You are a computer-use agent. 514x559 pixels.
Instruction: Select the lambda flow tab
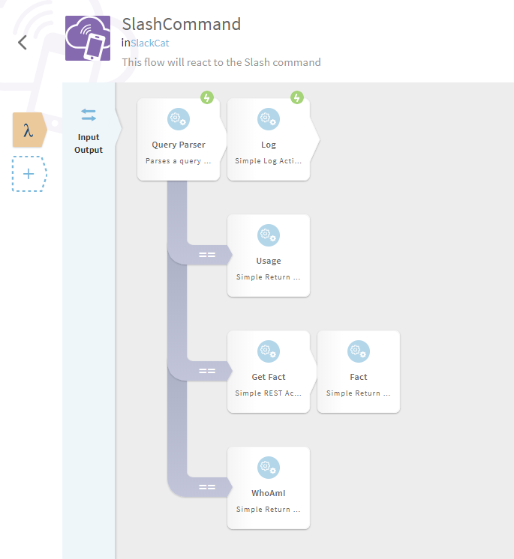point(29,131)
